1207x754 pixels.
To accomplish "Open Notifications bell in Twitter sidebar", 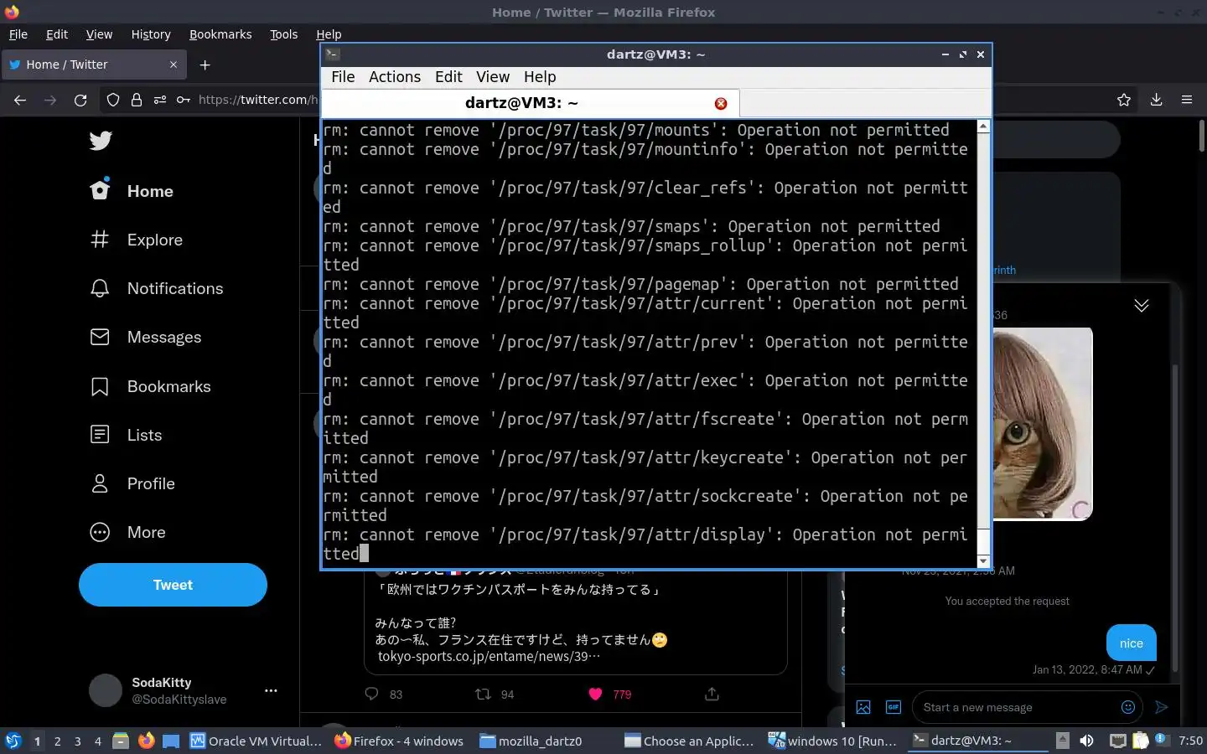I will (157, 288).
